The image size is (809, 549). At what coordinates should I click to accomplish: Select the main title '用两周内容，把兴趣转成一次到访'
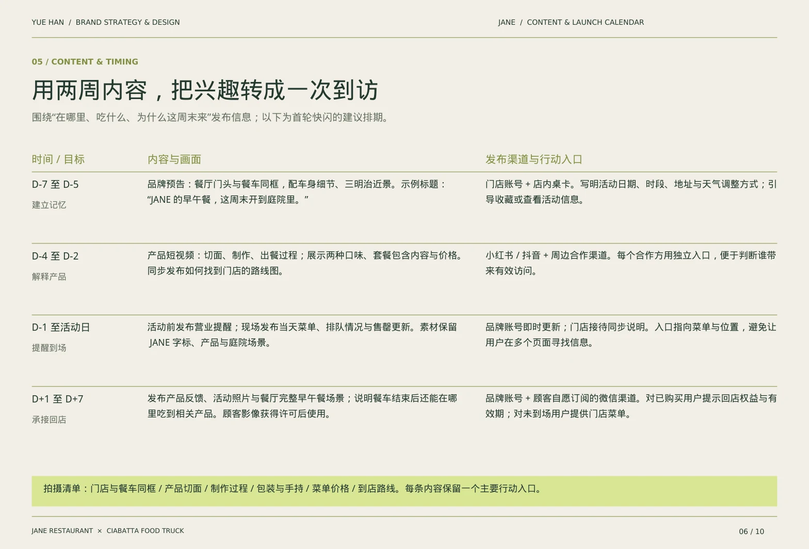(x=205, y=90)
